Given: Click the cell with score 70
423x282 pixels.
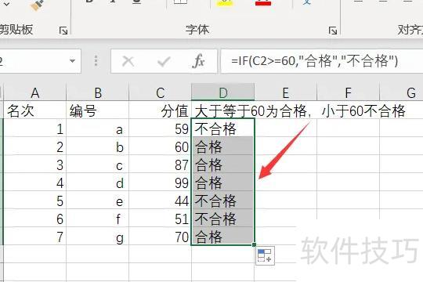Looking at the screenshot, I should coord(161,236).
